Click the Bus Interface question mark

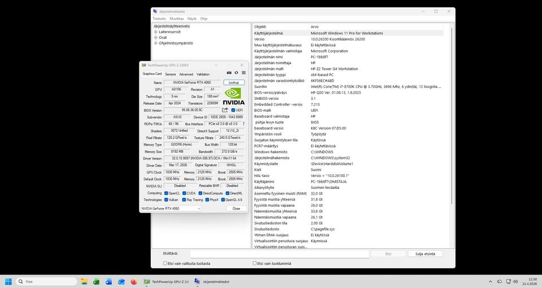point(243,124)
